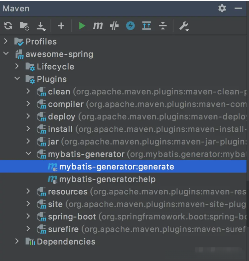
Task: Click Add Maven Projects plus icon
Action: click(61, 26)
